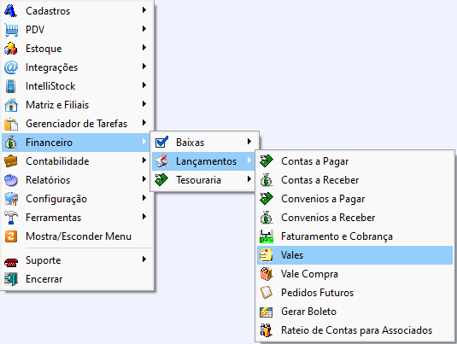The height and width of the screenshot is (344, 457).
Task: Click the Vale Compra shopping bag icon
Action: 267,274
